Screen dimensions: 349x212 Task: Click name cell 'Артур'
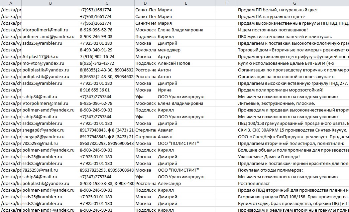[x=186, y=56]
